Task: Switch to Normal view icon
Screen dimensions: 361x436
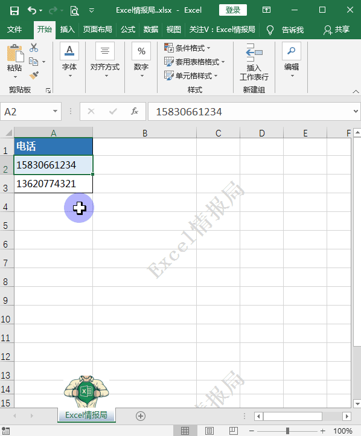Action: pyautogui.click(x=185, y=431)
